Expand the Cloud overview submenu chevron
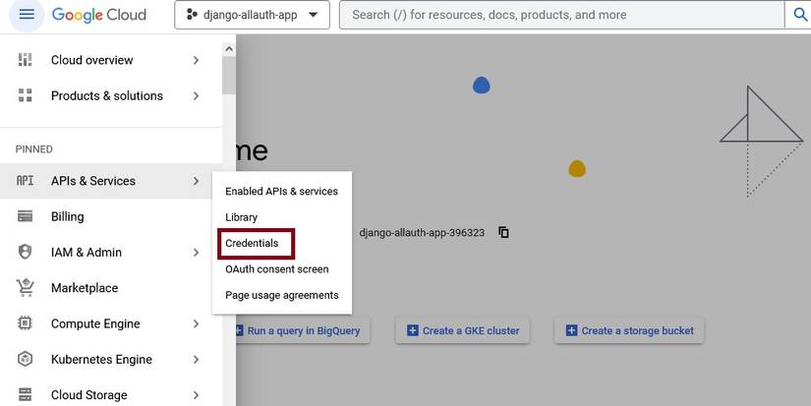 (196, 60)
